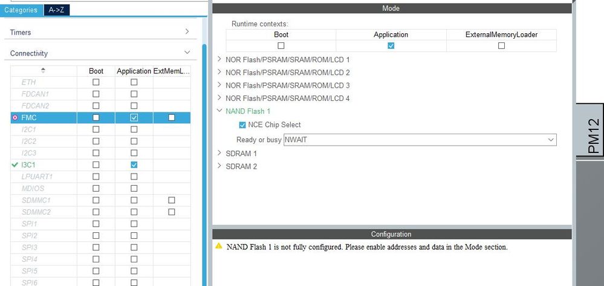
Task: Select the LPUART1 peripheral
Action: pos(37,177)
